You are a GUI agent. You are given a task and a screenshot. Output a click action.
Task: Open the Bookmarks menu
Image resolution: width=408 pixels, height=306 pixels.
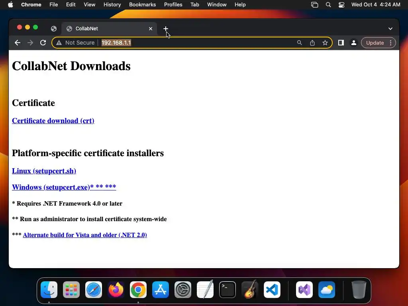142,5
